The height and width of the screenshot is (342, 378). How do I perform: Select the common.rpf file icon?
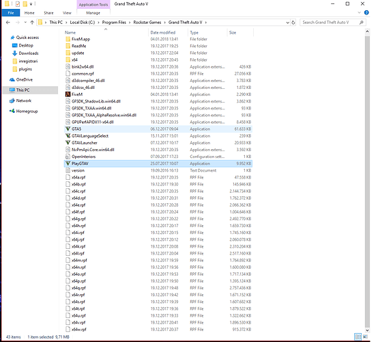pos(68,73)
